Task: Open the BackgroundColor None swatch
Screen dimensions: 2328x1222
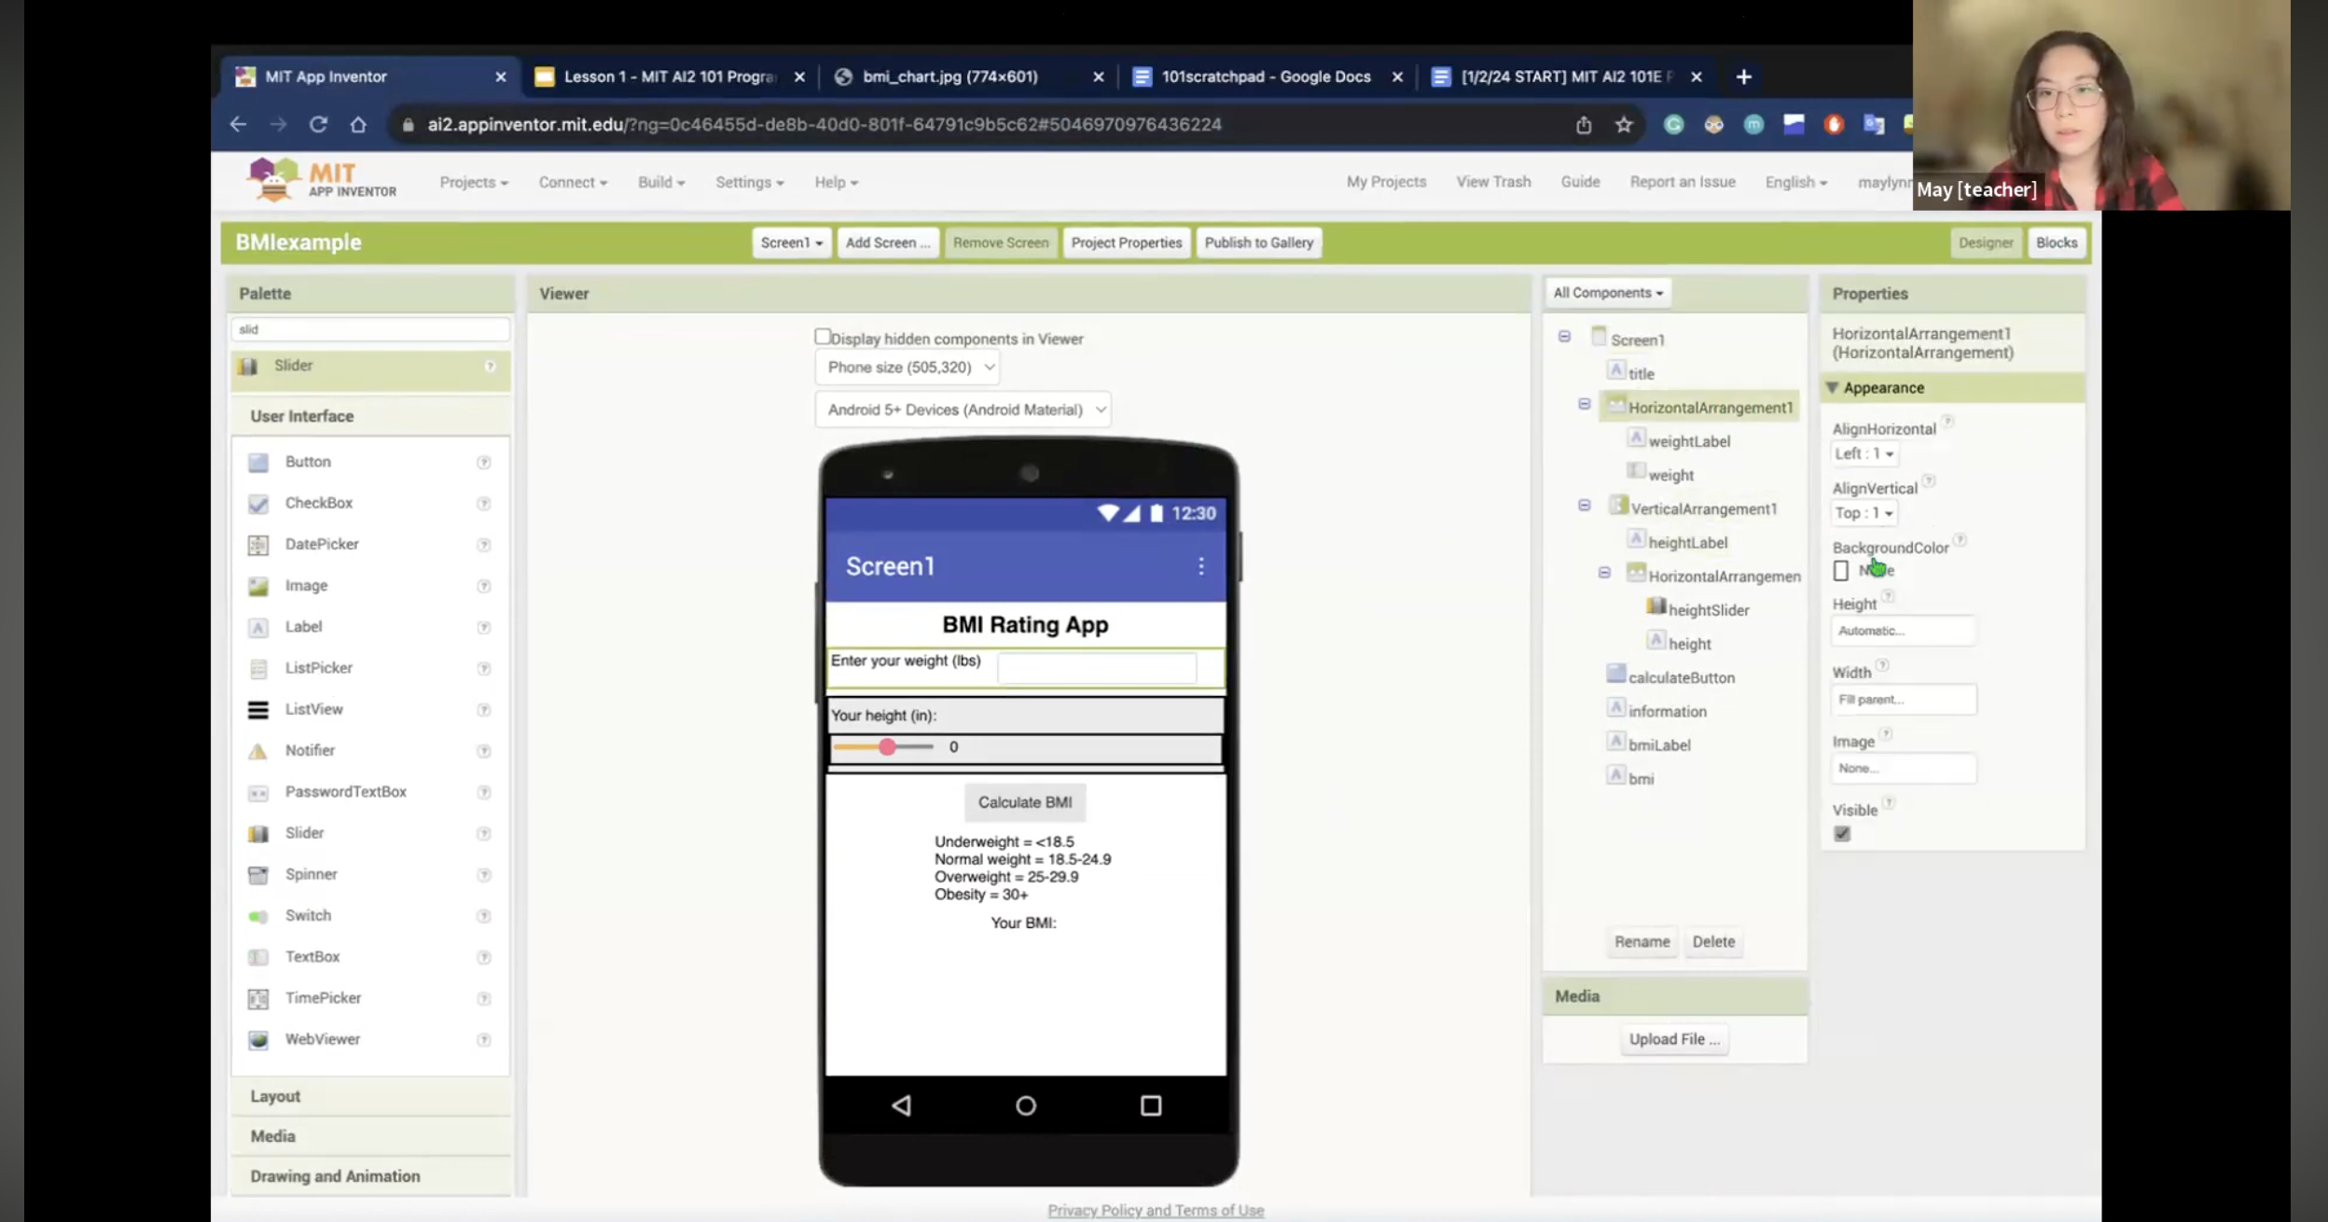Action: [1841, 571]
